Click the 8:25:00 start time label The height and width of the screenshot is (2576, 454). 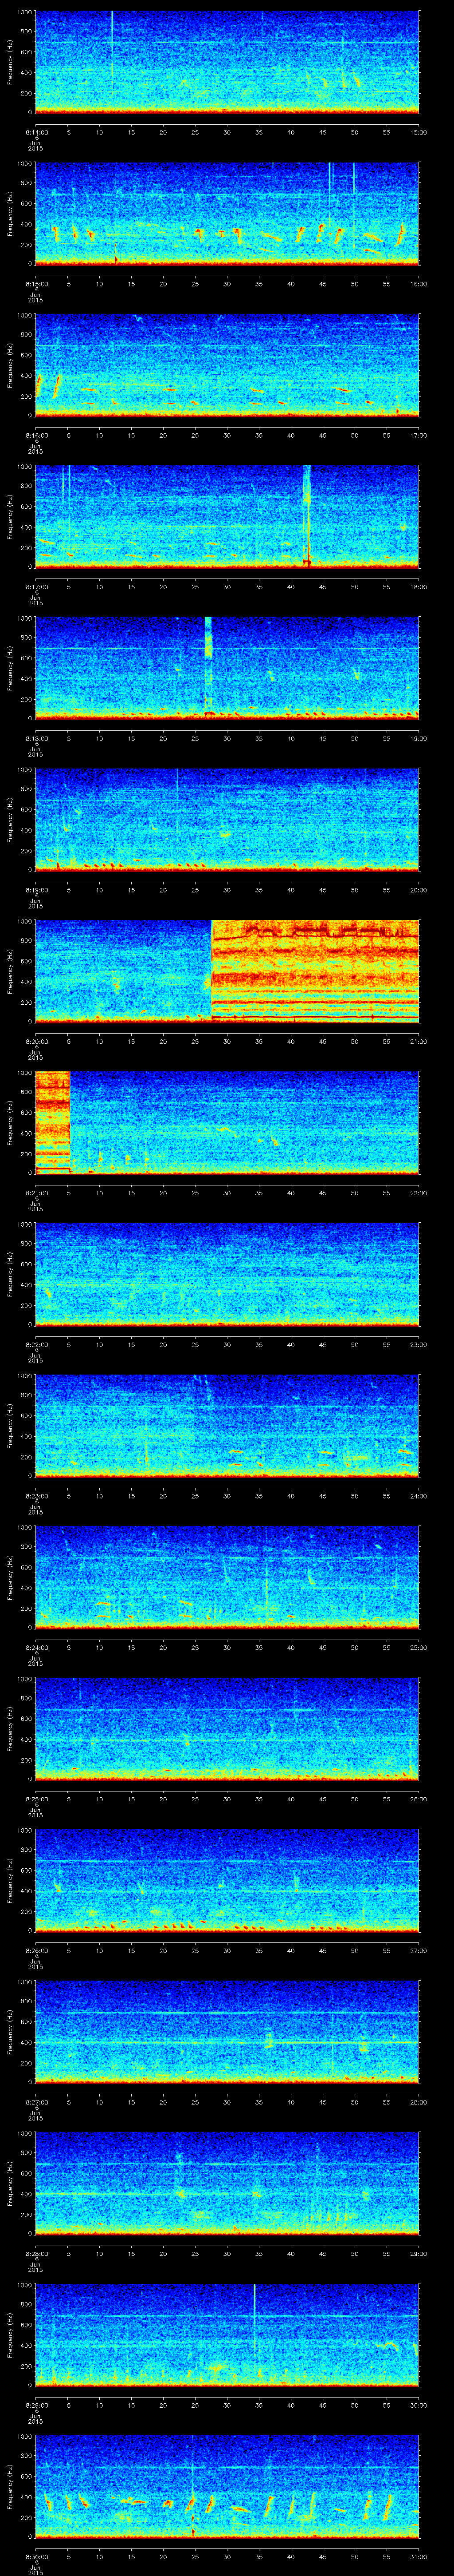36,1799
